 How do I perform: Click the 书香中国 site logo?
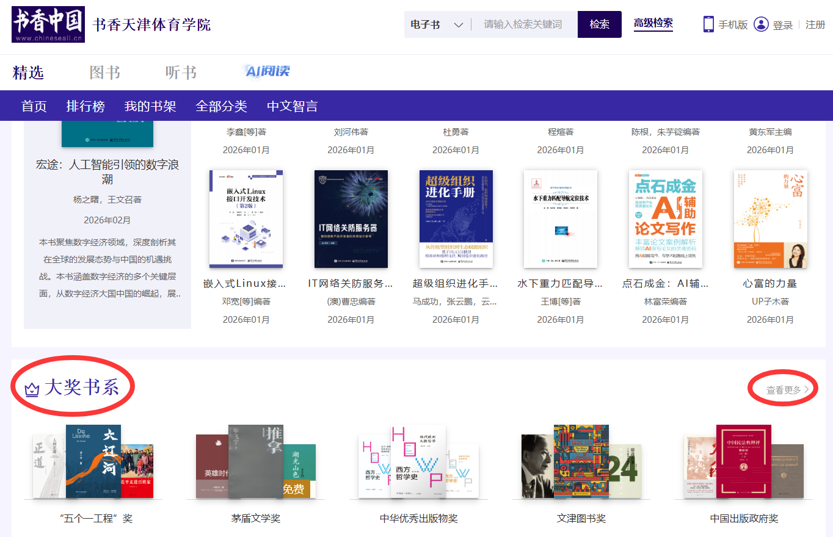[x=48, y=24]
